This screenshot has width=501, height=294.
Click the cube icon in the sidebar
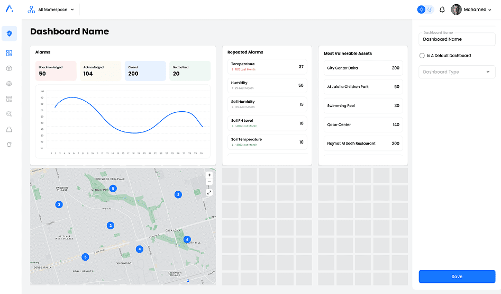(9, 68)
